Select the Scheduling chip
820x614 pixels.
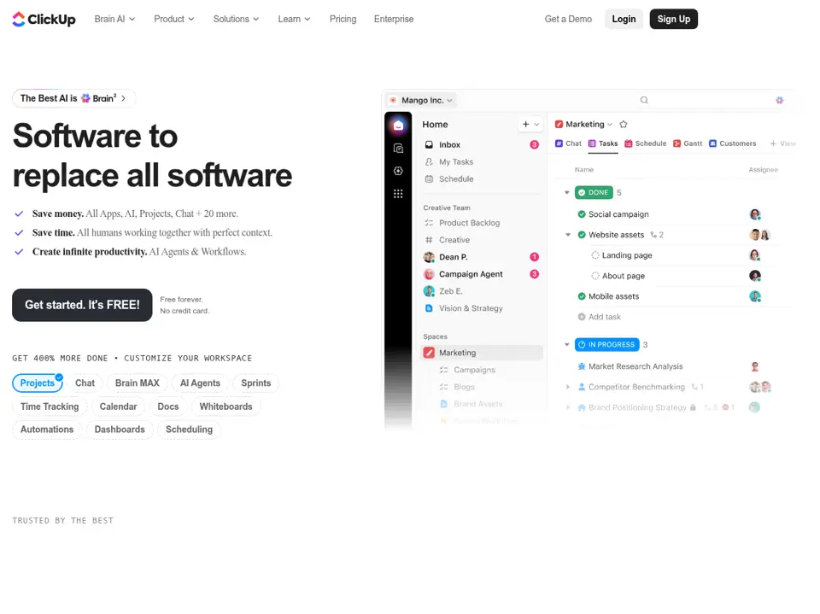click(189, 430)
